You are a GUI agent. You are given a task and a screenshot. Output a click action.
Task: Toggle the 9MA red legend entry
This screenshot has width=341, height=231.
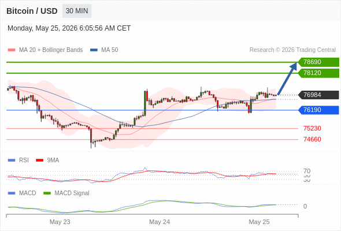click(x=47, y=160)
